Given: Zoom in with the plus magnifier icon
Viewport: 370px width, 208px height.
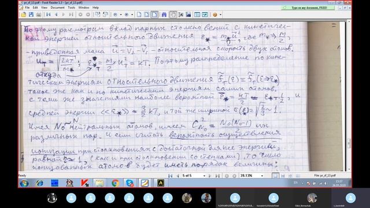Looking at the screenshot, I should tap(127, 14).
